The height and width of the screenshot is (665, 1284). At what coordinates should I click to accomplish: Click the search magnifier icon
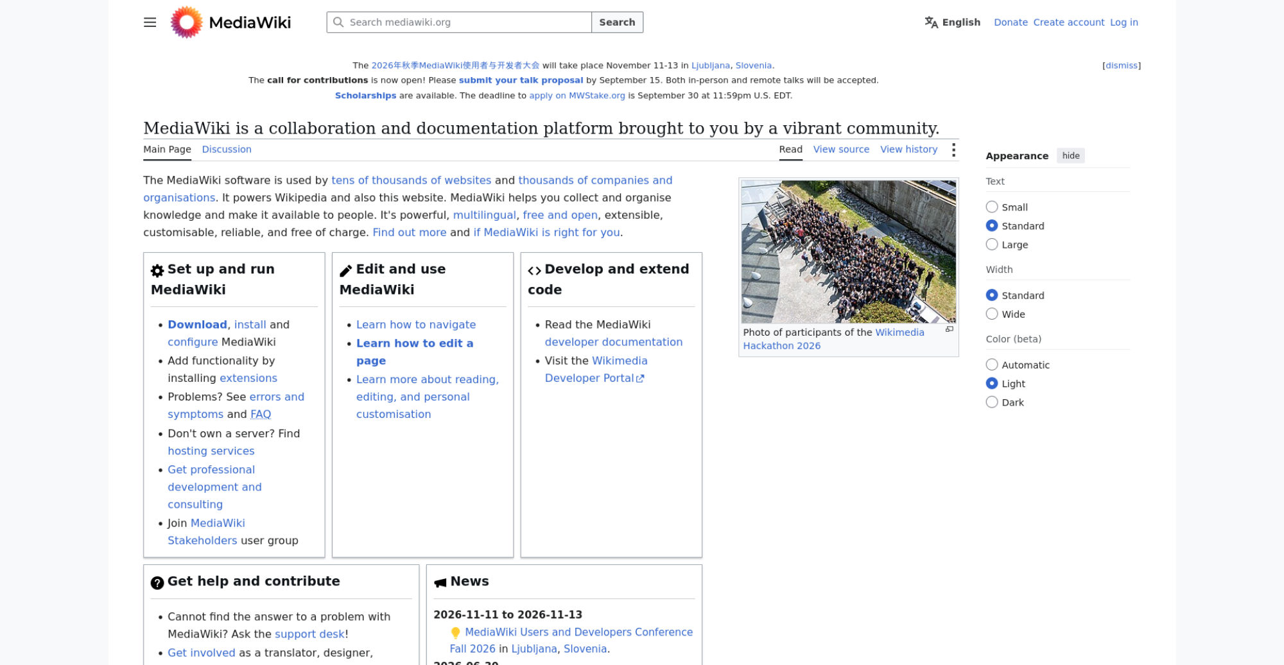coord(338,22)
